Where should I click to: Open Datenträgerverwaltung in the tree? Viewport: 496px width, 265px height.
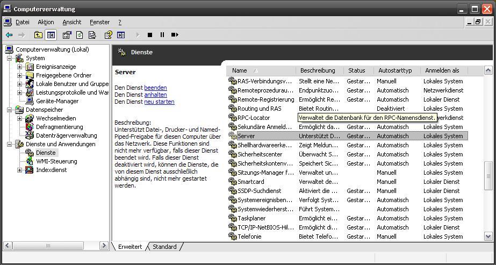(x=67, y=135)
